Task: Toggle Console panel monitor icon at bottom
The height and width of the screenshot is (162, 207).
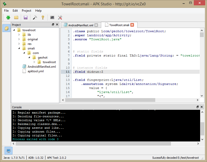Action: (9, 151)
